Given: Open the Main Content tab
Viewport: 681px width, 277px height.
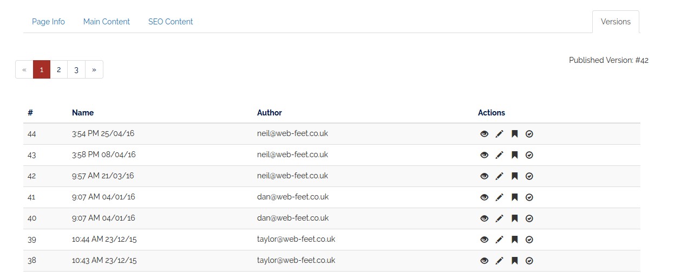Looking at the screenshot, I should click(x=107, y=22).
